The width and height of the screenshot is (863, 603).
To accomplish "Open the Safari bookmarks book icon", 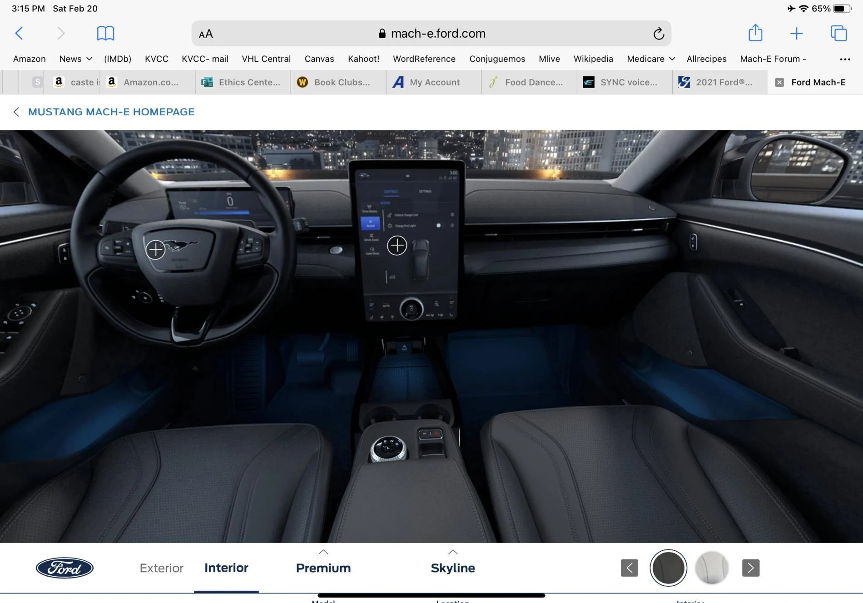I will tap(105, 33).
